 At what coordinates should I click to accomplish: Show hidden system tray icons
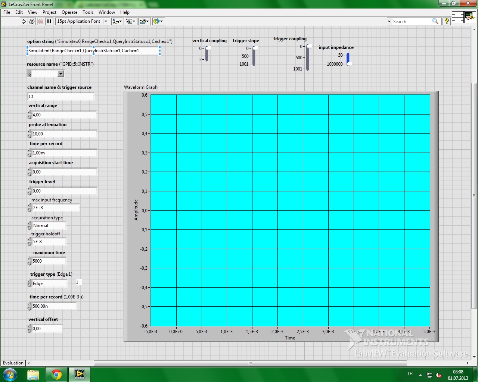(420, 375)
